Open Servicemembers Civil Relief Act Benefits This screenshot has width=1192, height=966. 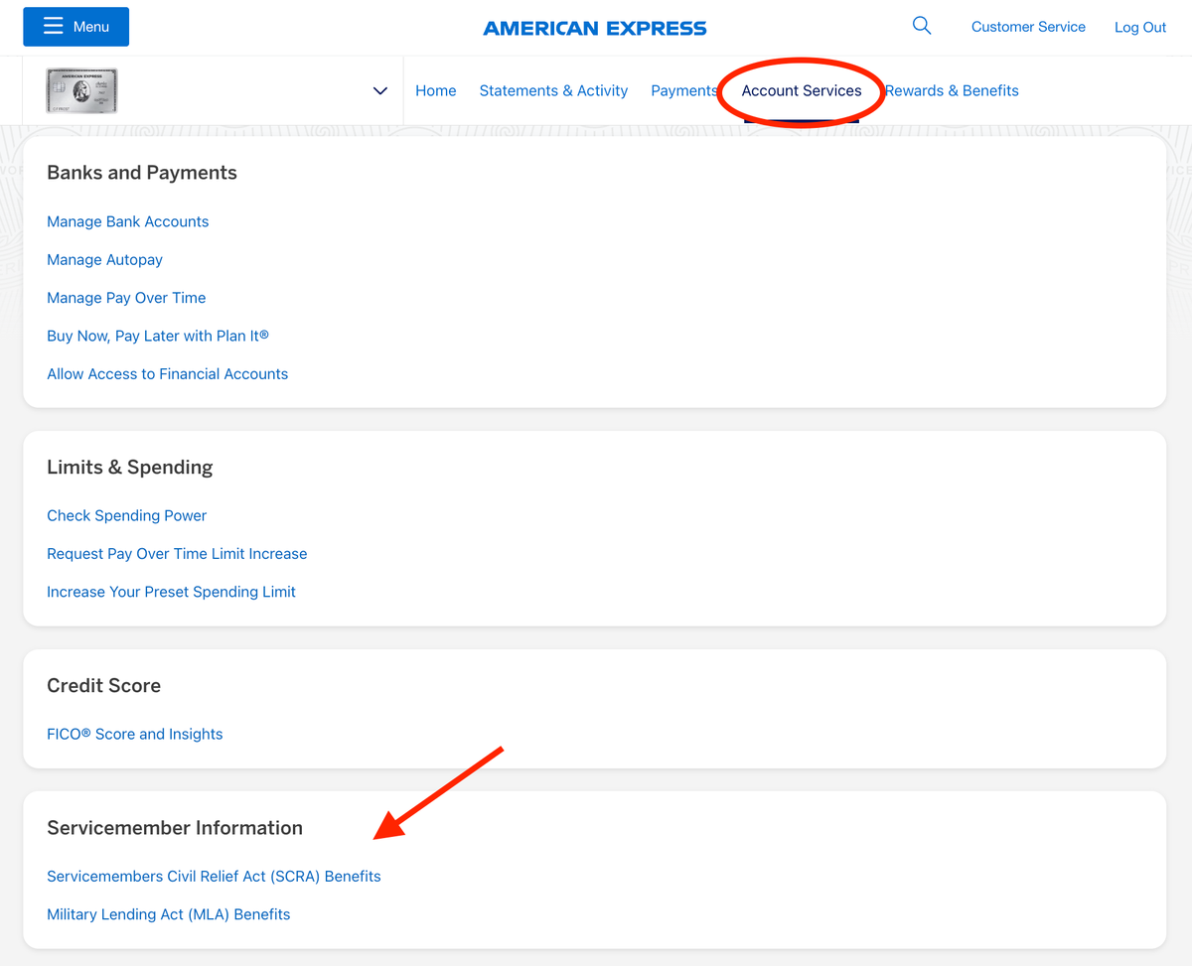click(x=214, y=876)
